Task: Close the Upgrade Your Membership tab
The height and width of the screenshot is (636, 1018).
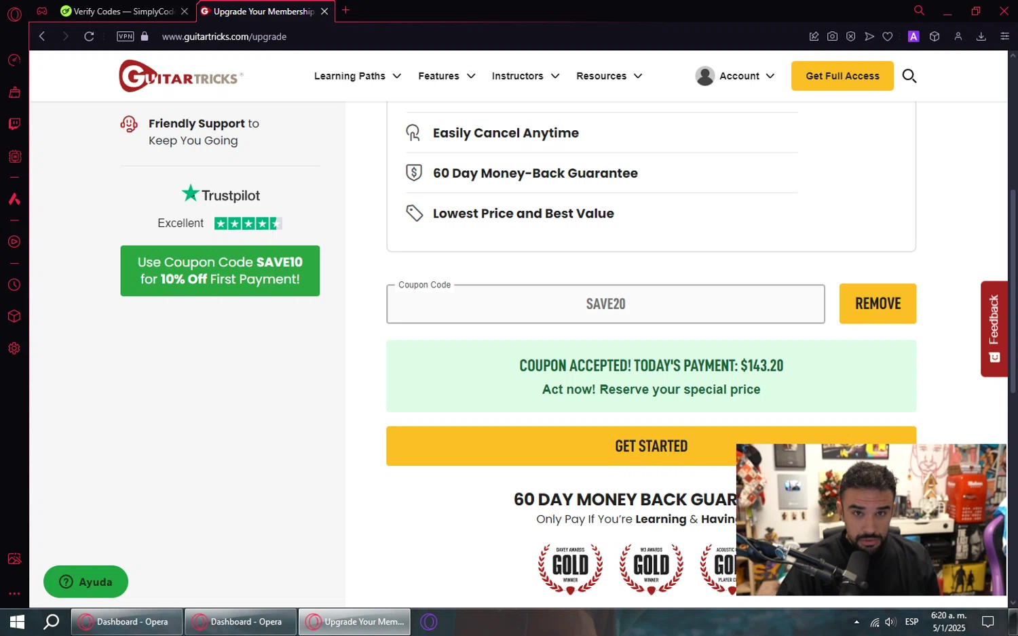Action: [324, 12]
